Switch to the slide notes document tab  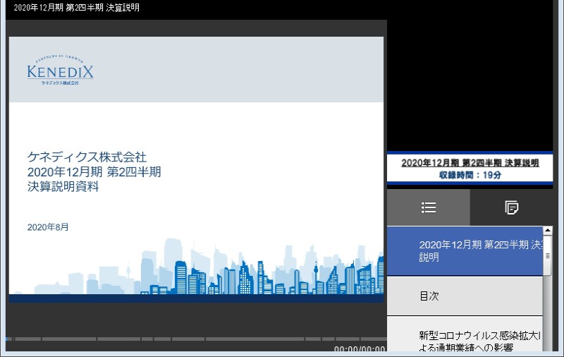click(x=511, y=207)
